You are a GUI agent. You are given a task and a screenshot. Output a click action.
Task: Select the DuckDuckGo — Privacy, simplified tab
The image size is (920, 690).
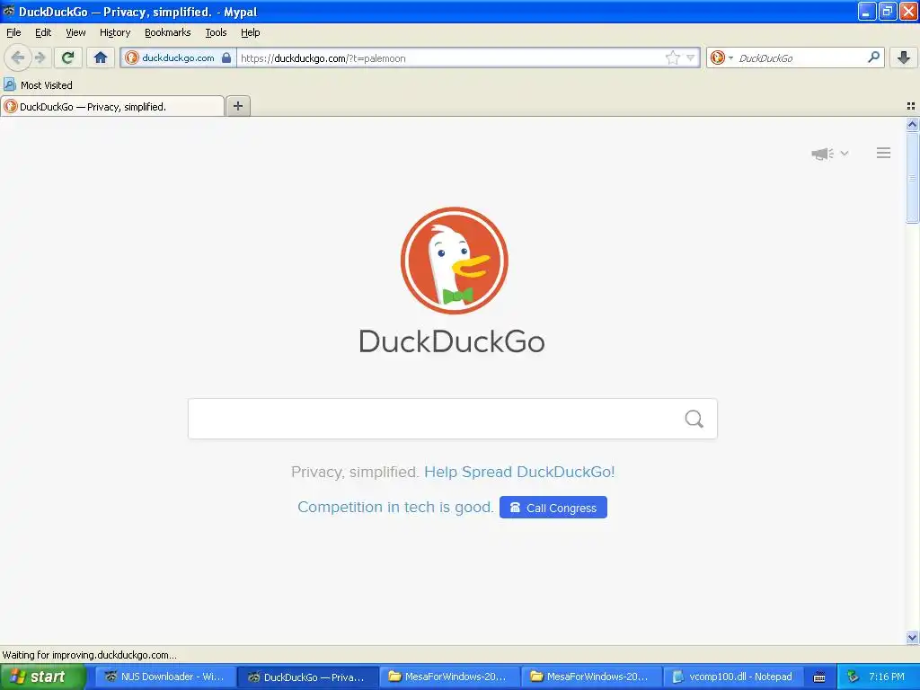112,107
